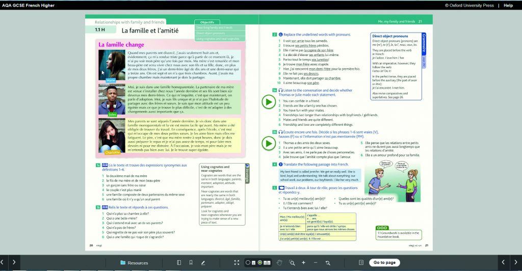This screenshot has width=522, height=271.
Task: Enter fullscreen mode
Action: coord(237,263)
